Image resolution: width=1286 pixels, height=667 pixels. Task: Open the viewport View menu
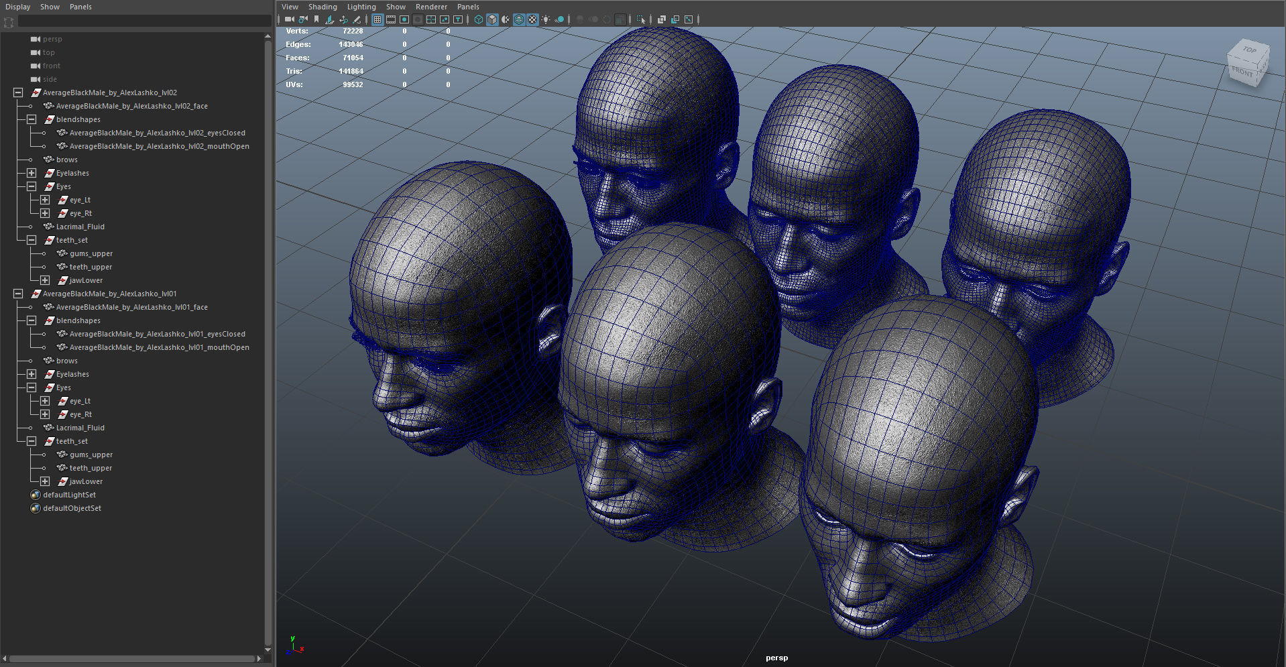[x=290, y=7]
